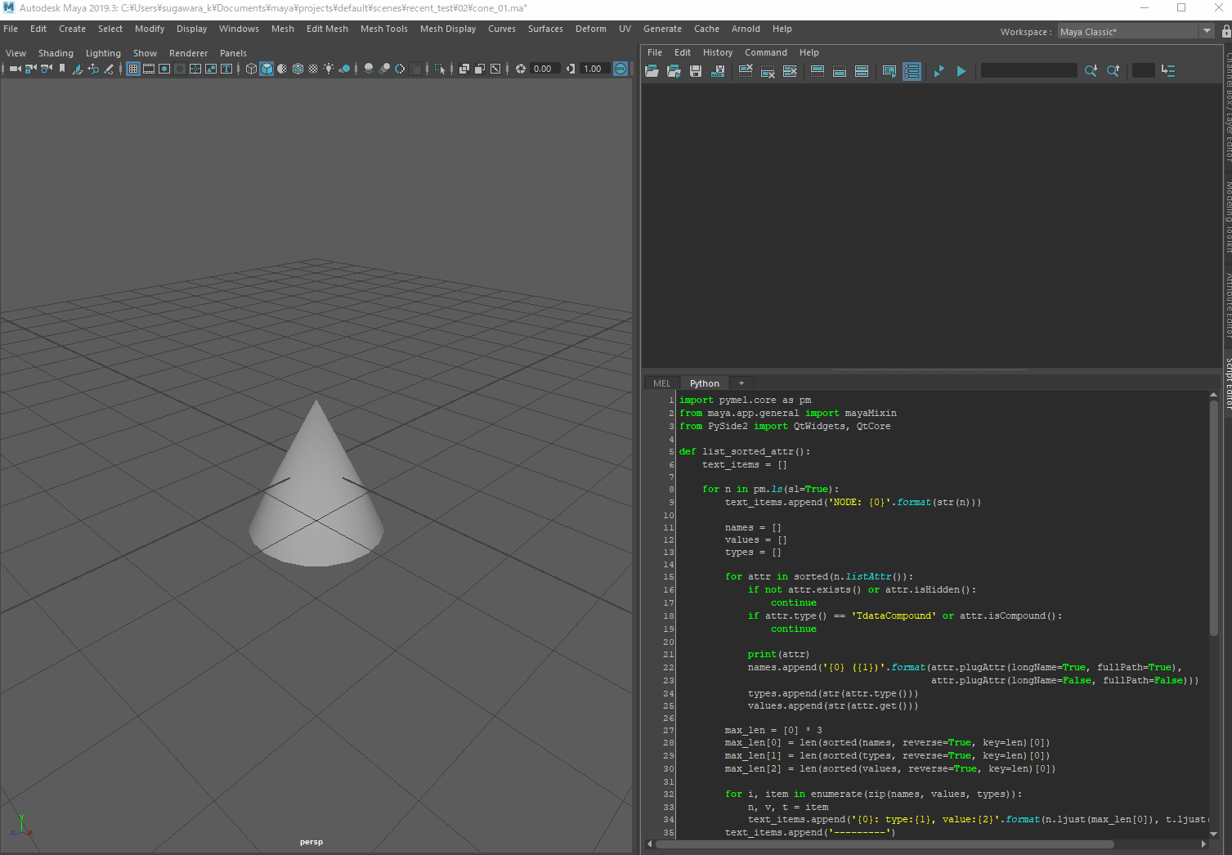Image resolution: width=1232 pixels, height=855 pixels.
Task: Select Smooth Shade All cube icon
Action: [x=267, y=69]
